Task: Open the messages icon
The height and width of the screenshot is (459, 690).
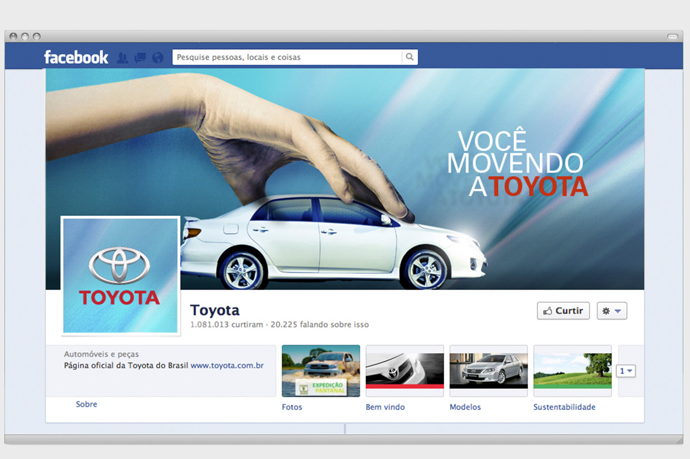Action: [x=140, y=57]
